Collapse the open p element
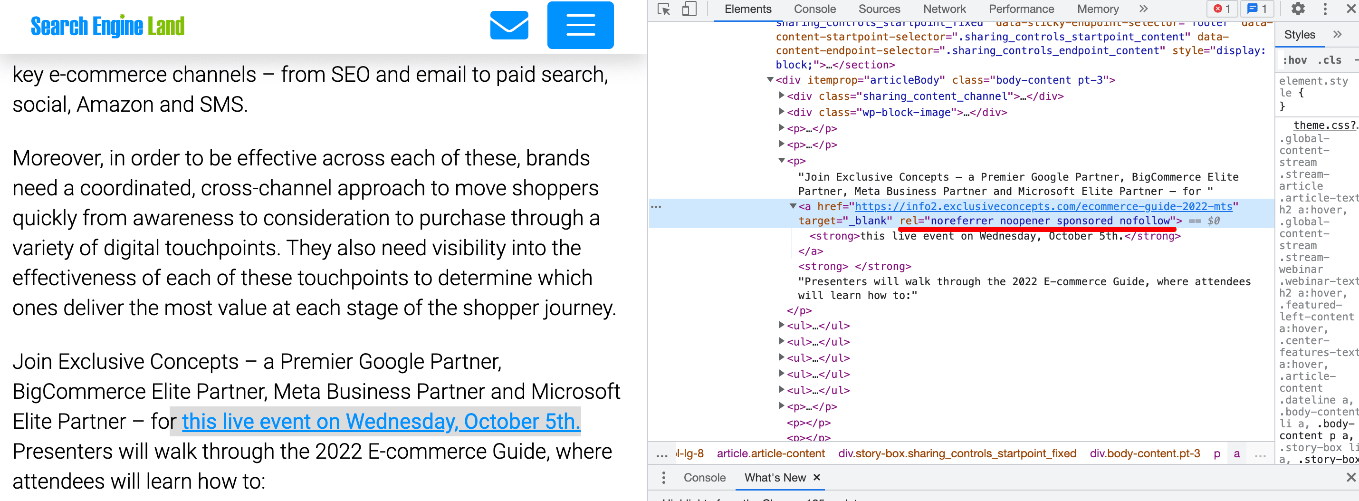The width and height of the screenshot is (1359, 501). [x=781, y=161]
